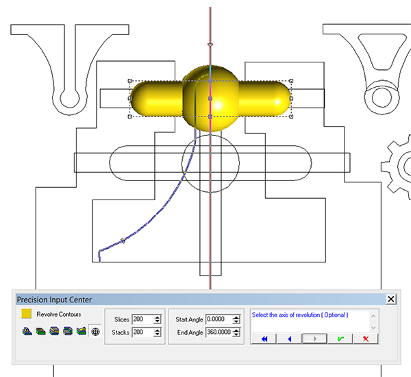Go back one step with the blue arrow
This screenshot has height=377, width=411.
(x=289, y=339)
